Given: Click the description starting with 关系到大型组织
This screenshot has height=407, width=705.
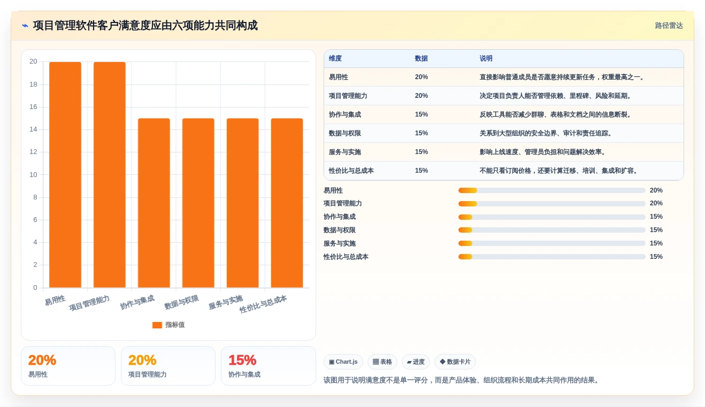Looking at the screenshot, I should pos(547,134).
